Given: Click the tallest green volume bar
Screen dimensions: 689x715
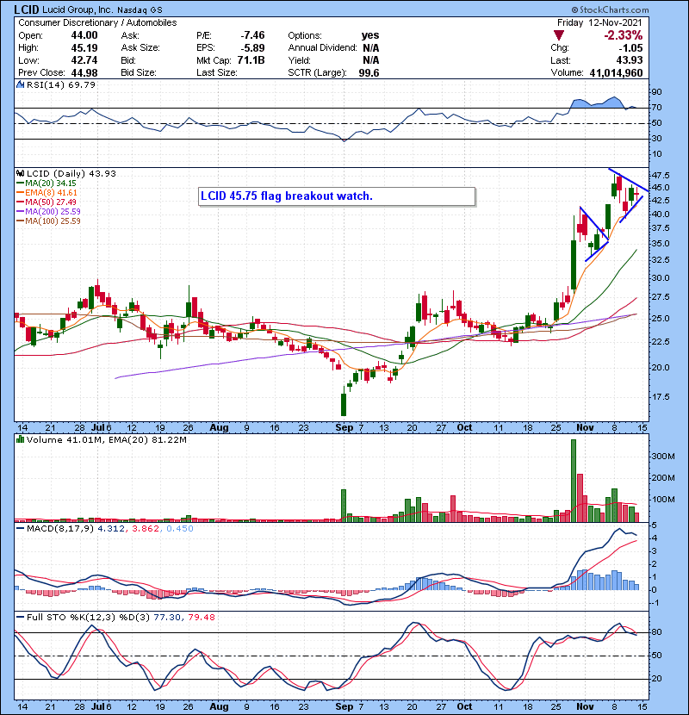Looking at the screenshot, I should point(574,481).
